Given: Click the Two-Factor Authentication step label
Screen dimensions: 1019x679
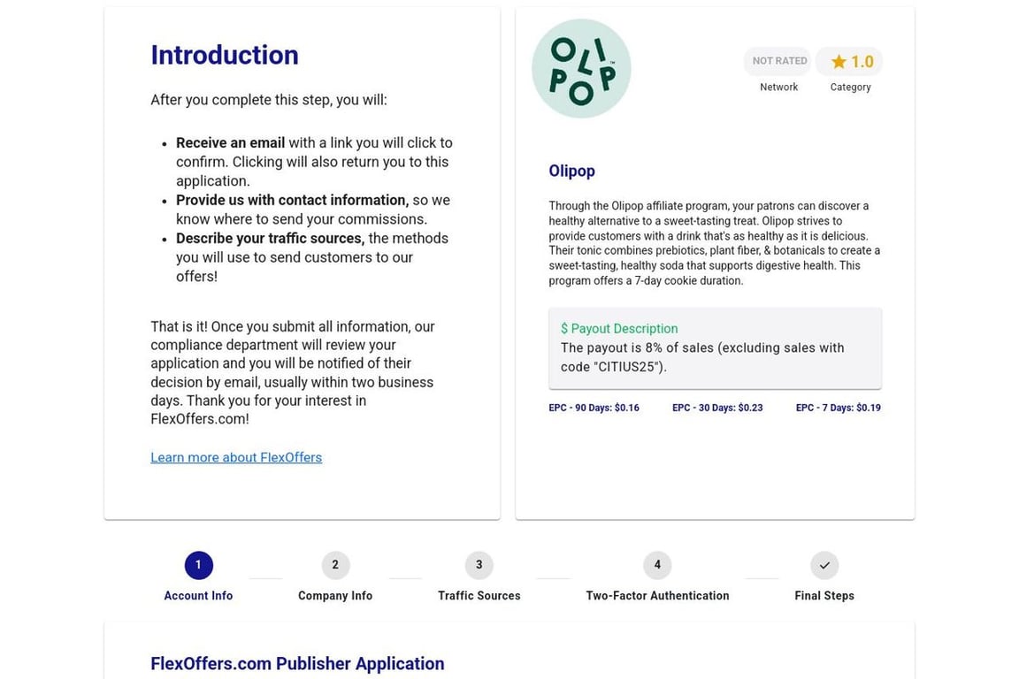Looking at the screenshot, I should [x=657, y=596].
